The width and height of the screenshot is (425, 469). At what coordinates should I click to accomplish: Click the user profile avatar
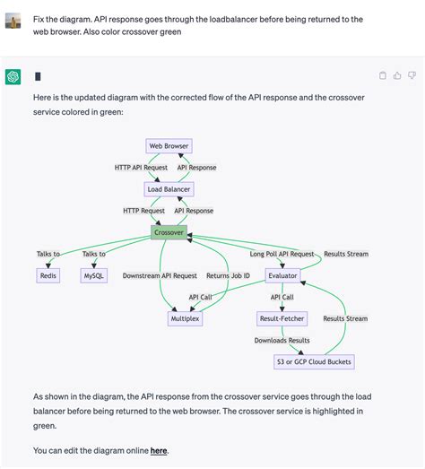(13, 21)
